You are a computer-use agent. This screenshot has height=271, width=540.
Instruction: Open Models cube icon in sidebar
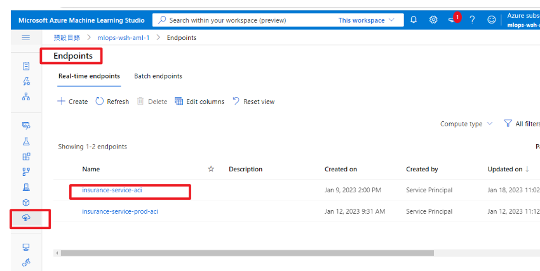pyautogui.click(x=26, y=202)
